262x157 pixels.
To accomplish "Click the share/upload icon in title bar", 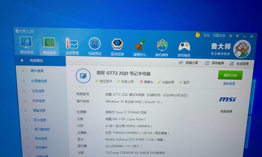I will 231,36.
